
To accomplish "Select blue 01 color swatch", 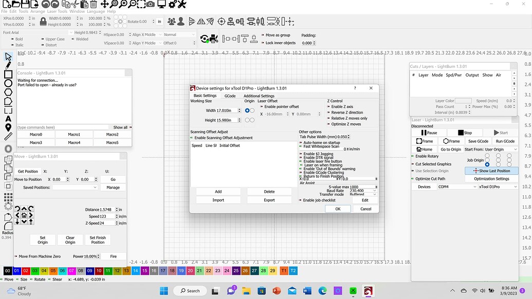I will 16,271.
